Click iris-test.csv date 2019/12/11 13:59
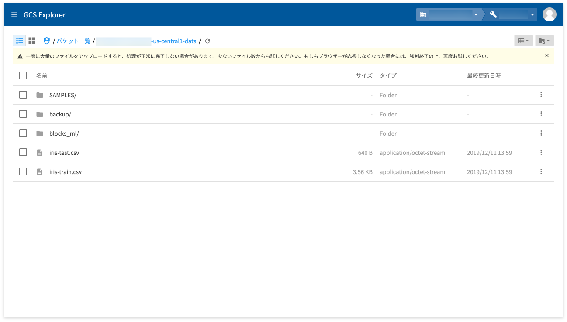567x322 pixels. (489, 153)
